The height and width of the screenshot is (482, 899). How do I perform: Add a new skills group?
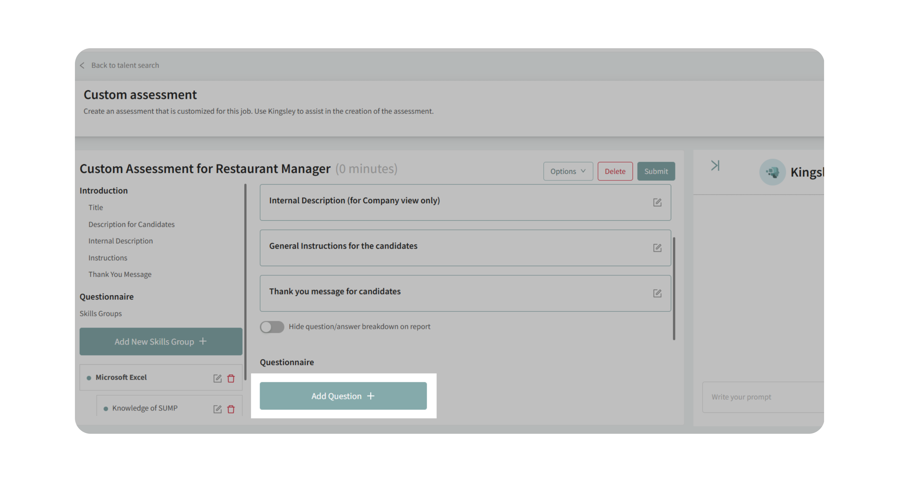[x=161, y=342]
